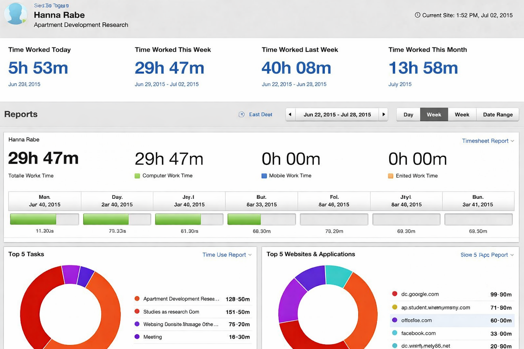Click the green Computer Work Time swatch
This screenshot has width=524, height=349.
tap(137, 176)
